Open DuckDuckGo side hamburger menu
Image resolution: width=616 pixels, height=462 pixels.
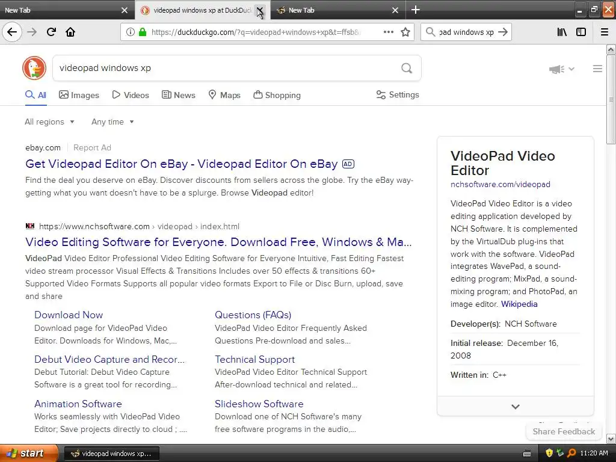pyautogui.click(x=597, y=69)
